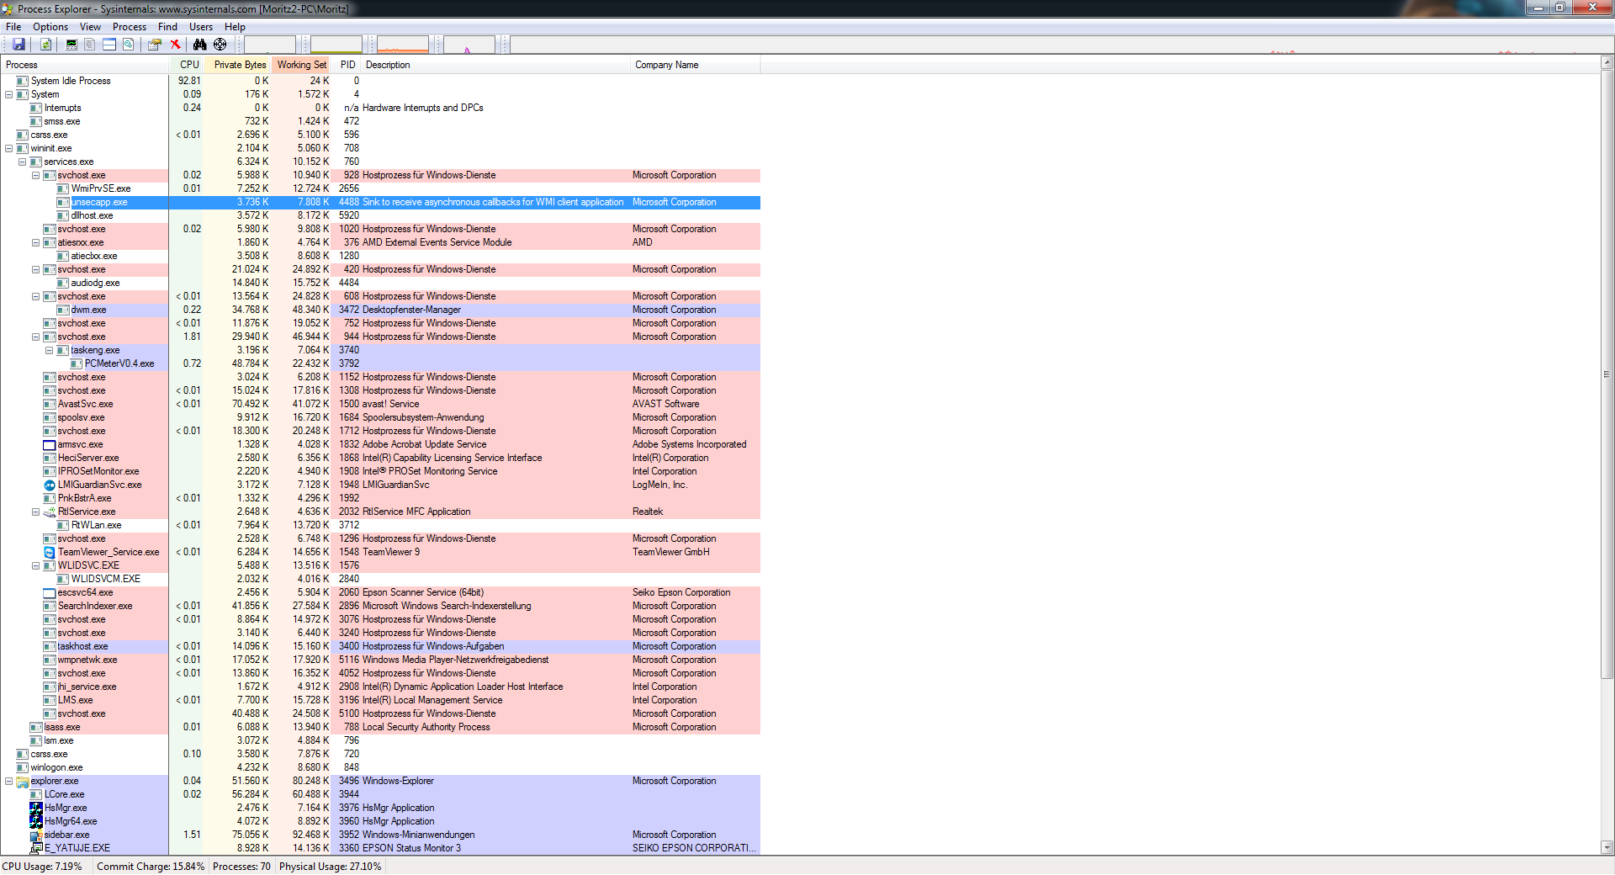Open Properties via the toolbar icon
The image size is (1615, 875).
pos(155,45)
